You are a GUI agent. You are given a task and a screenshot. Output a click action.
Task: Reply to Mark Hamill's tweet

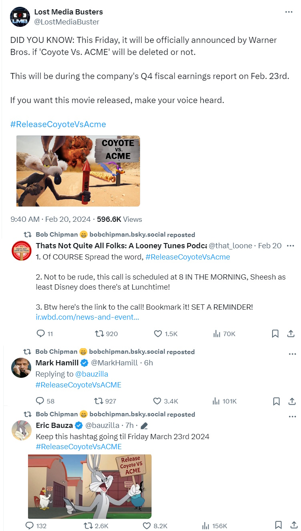pyautogui.click(x=45, y=401)
